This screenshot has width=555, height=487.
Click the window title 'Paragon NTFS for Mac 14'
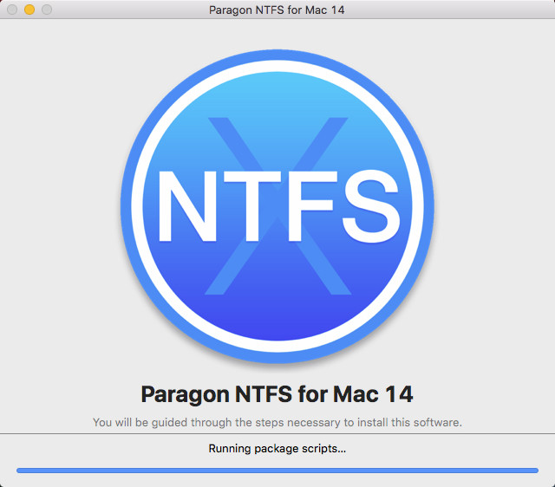tap(277, 10)
